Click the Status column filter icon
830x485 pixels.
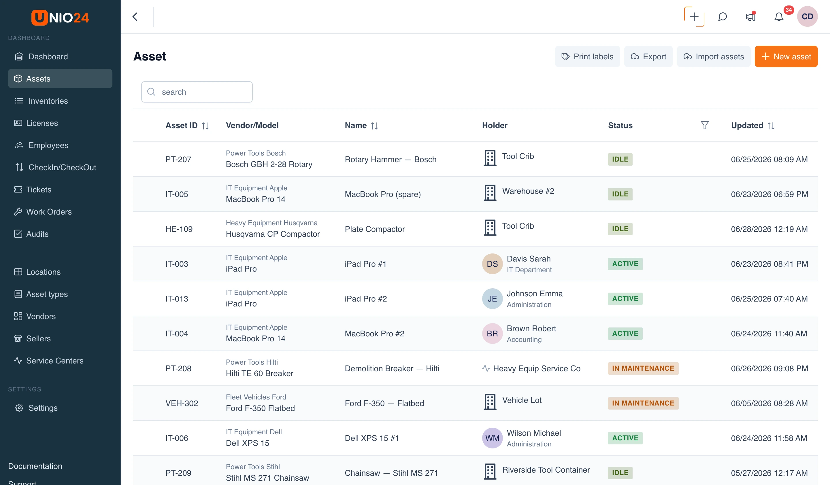[705, 125]
